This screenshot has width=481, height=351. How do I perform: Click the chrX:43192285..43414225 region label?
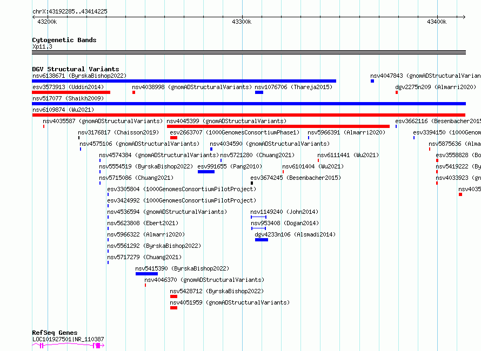70,12
